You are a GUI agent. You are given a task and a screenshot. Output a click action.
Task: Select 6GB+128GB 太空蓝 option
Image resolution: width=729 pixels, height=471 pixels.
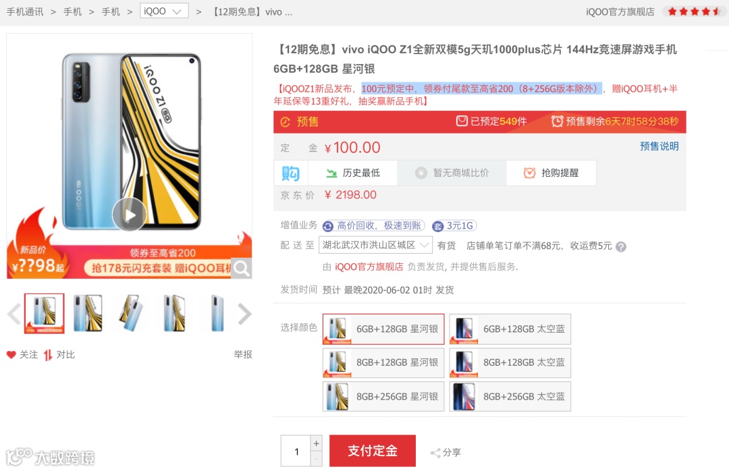pos(510,329)
